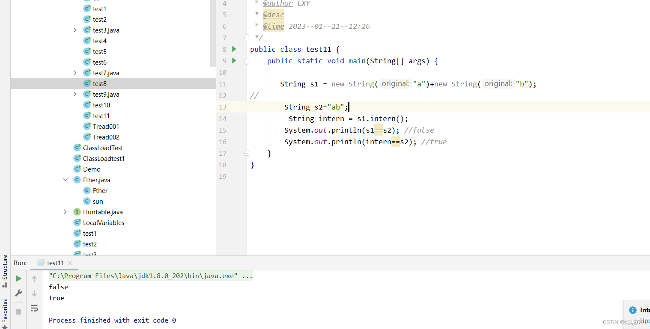Click the up arrow in Run toolbar
Viewport: 650px width, 329px height.
34,279
